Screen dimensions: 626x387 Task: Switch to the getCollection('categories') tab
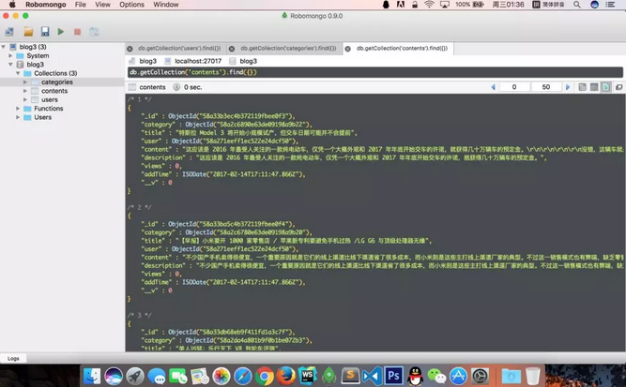coord(288,48)
